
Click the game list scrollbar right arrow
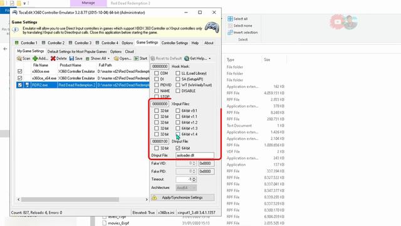tap(147, 200)
